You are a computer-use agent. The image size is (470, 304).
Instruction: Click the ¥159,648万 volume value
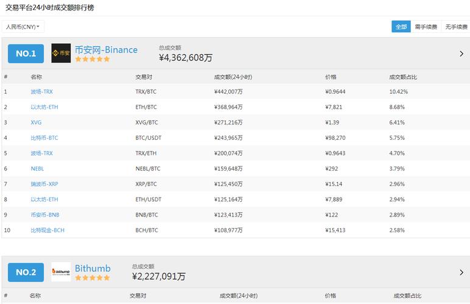click(x=228, y=169)
